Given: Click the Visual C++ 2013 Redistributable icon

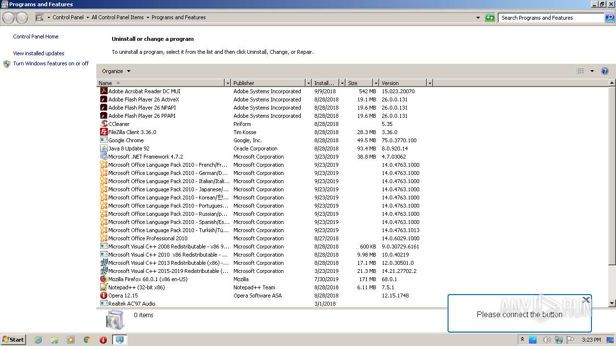Looking at the screenshot, I should 103,263.
